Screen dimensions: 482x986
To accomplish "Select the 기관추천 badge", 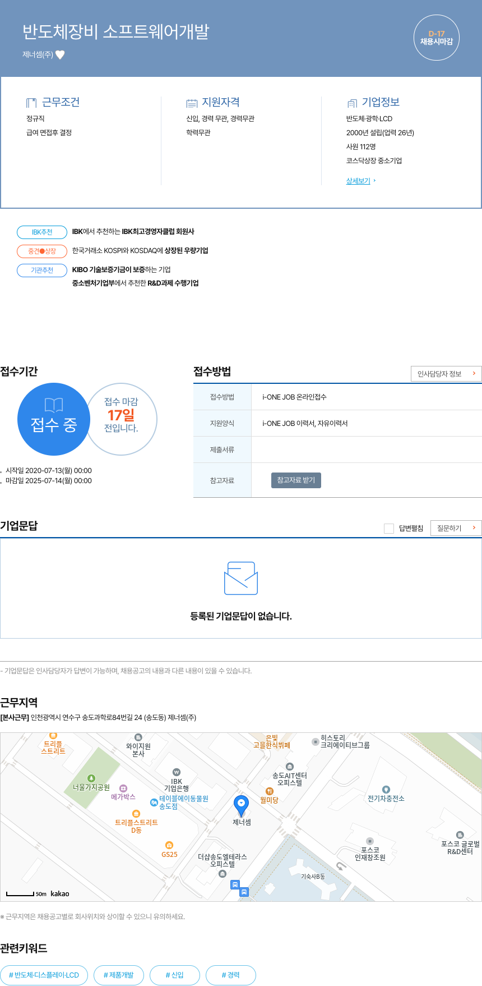I will (42, 270).
